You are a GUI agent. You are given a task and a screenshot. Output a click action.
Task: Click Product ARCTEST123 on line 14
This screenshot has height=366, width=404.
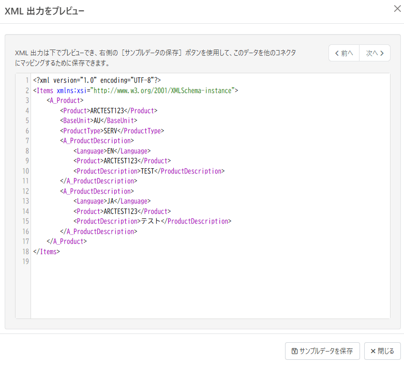[x=122, y=211]
